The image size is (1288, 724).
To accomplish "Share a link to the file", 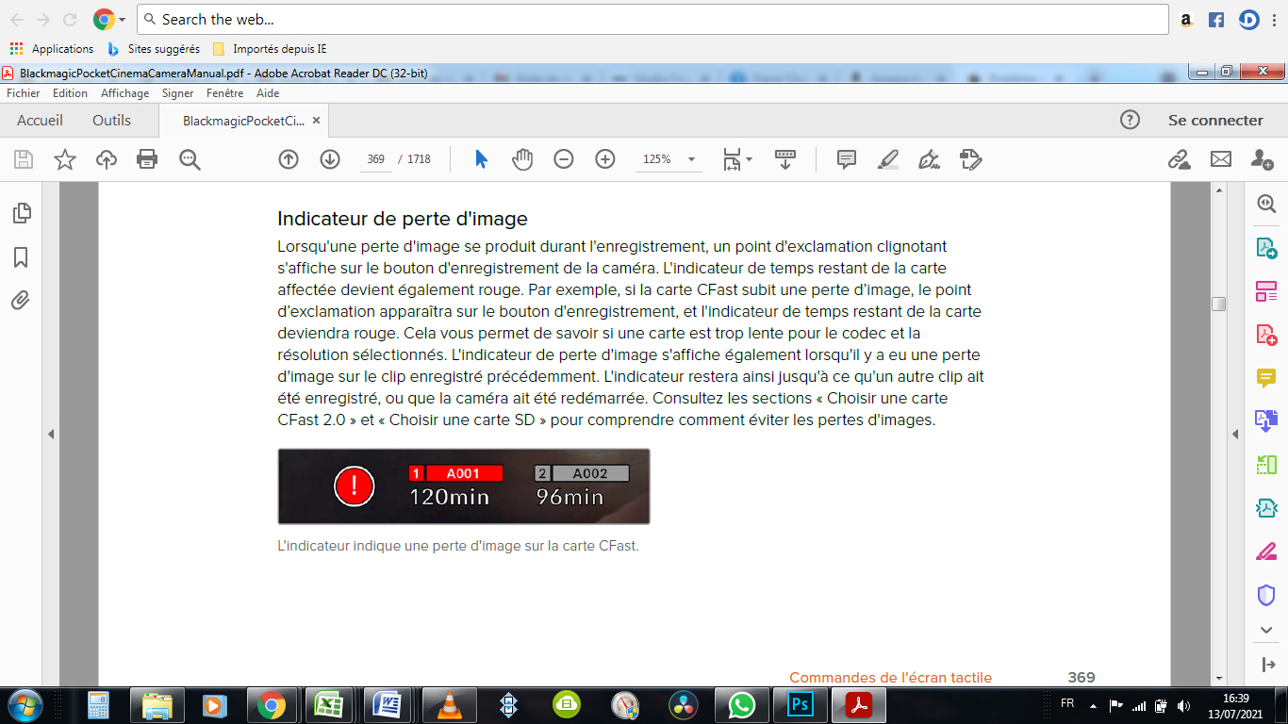I will tap(1180, 159).
